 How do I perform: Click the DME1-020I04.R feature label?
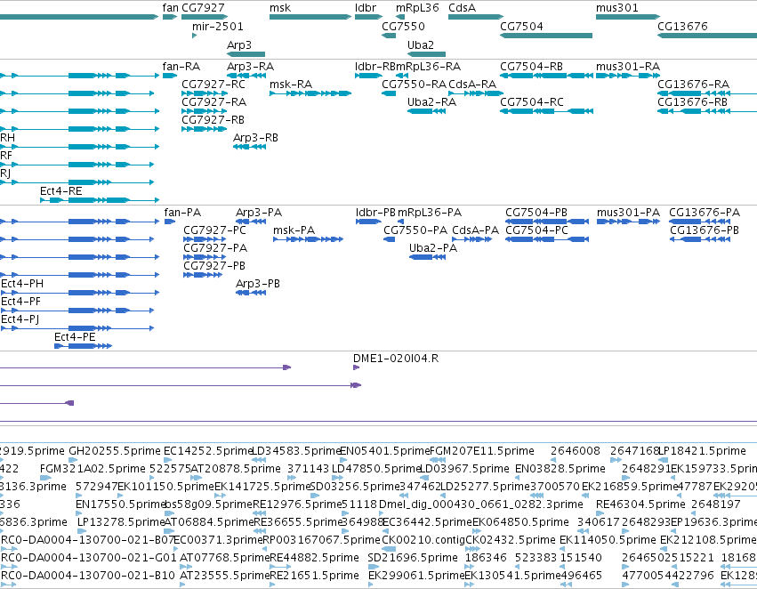tap(396, 359)
